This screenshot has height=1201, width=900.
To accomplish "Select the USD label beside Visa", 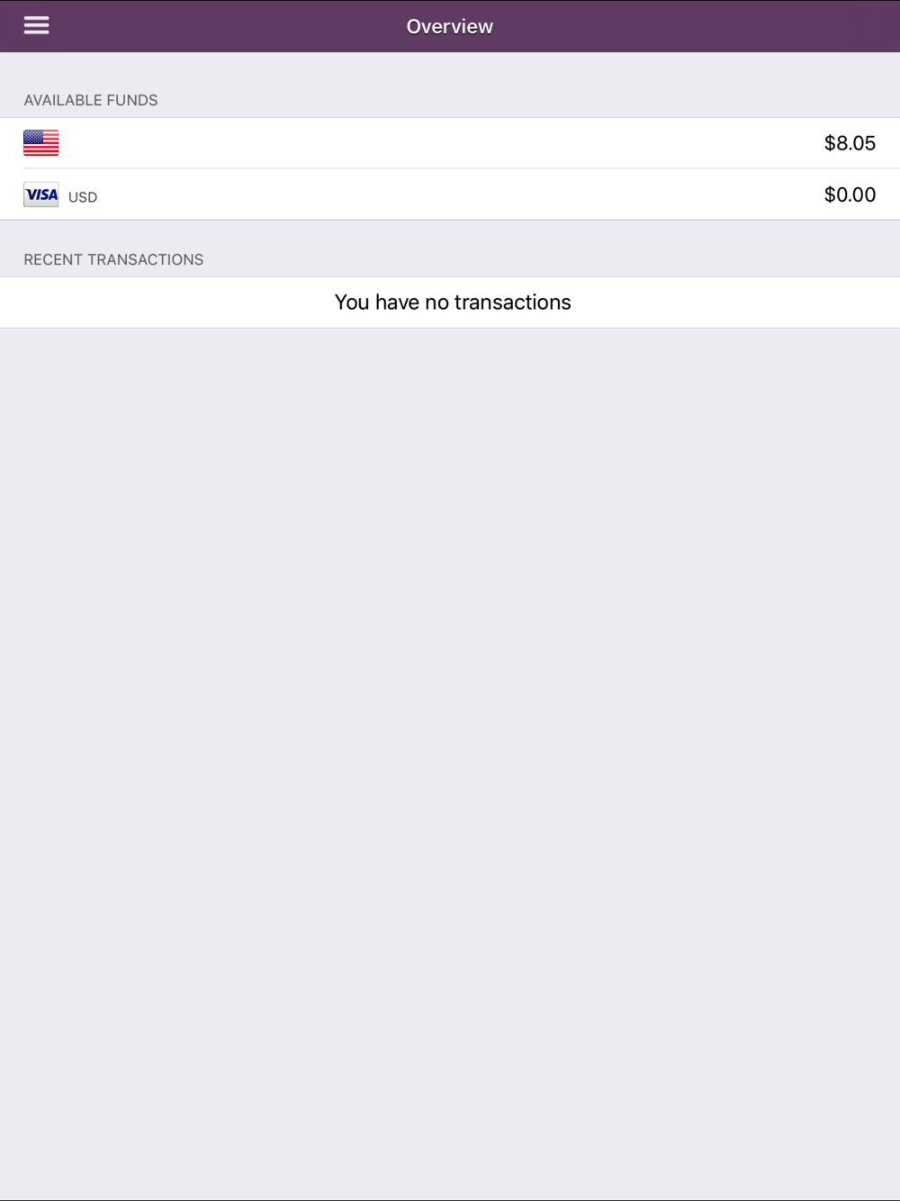I will [x=83, y=197].
